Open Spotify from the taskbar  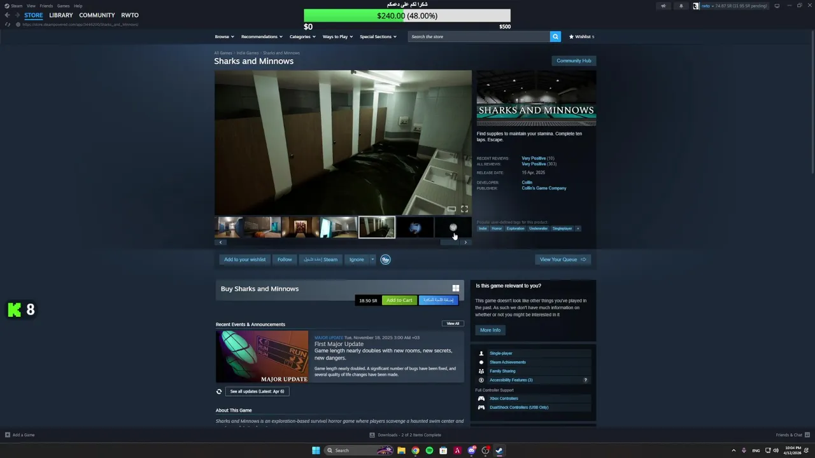point(429,450)
